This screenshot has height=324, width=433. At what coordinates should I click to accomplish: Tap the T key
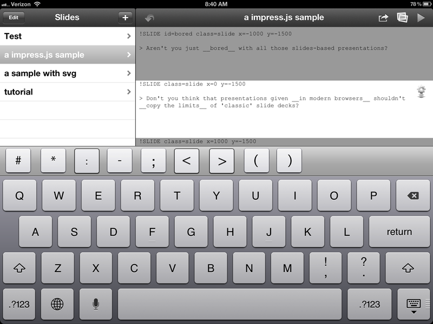[177, 195]
